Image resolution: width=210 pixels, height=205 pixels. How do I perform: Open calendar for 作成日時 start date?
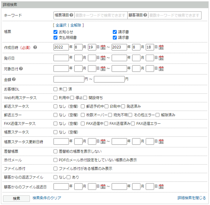[103, 47]
